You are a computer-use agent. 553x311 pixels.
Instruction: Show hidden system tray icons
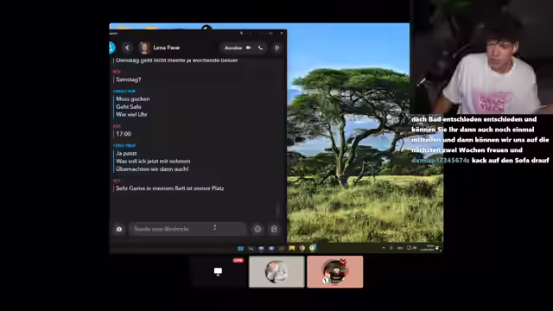tap(384, 248)
